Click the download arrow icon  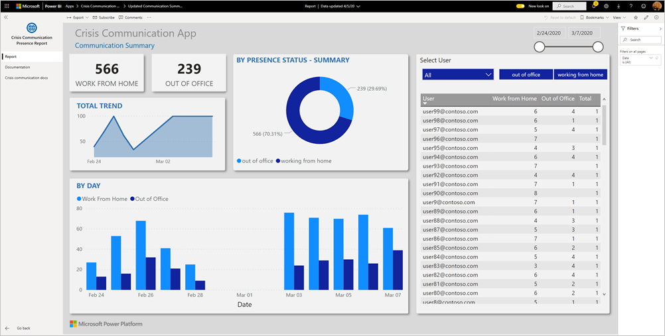point(619,7)
